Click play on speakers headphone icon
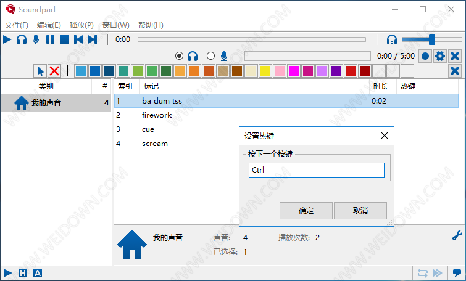 pyautogui.click(x=22, y=39)
